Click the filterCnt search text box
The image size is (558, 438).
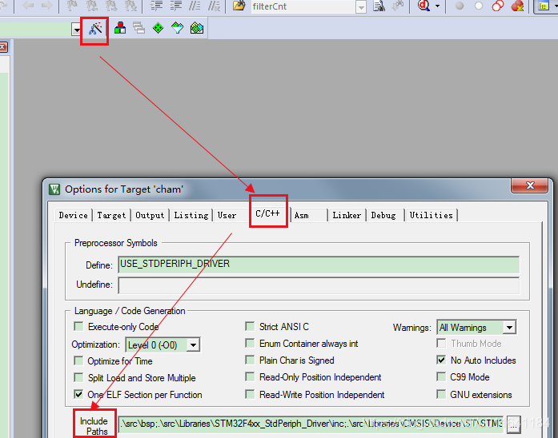pos(303,6)
